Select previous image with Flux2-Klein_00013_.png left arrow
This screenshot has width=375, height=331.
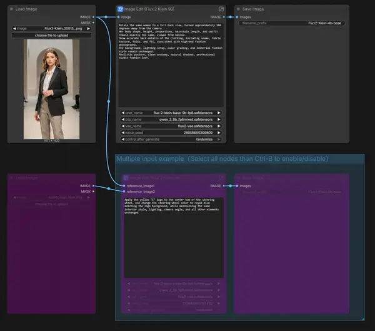click(14, 29)
